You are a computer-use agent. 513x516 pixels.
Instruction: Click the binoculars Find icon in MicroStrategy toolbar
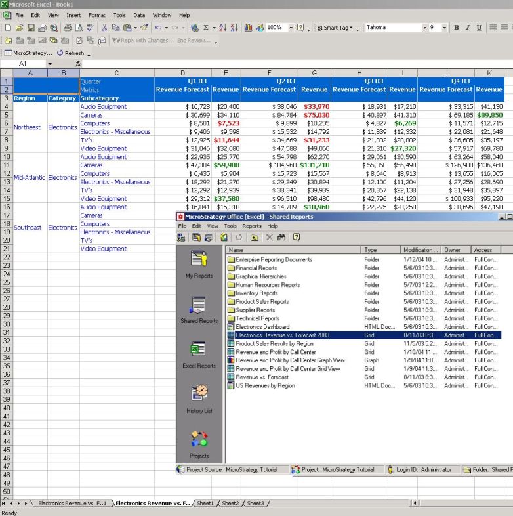point(281,237)
